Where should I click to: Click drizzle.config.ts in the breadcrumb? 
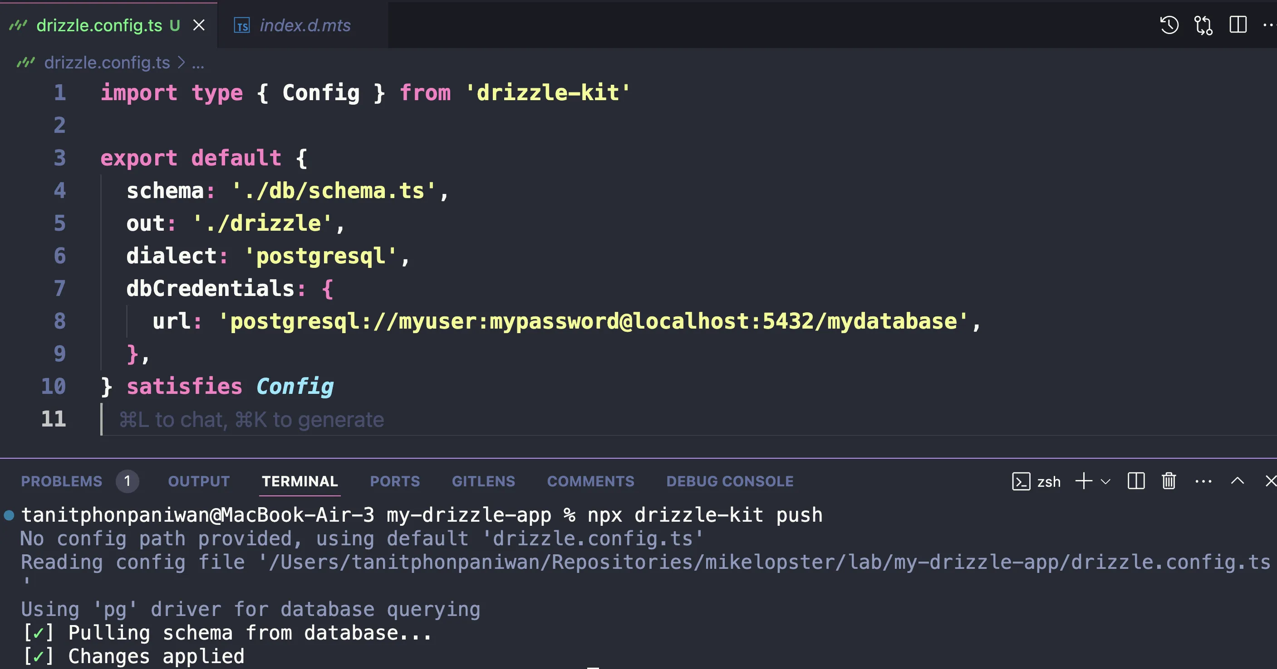[x=107, y=63]
